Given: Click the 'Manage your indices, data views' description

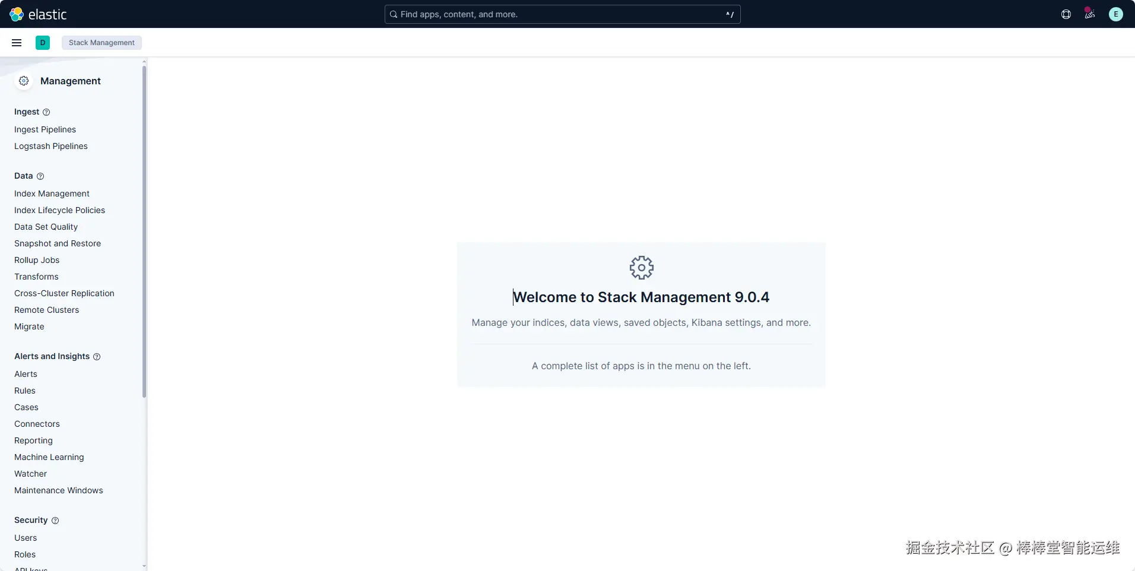Looking at the screenshot, I should [641, 322].
